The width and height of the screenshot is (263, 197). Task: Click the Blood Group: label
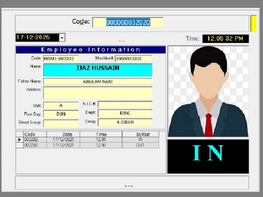(30, 122)
